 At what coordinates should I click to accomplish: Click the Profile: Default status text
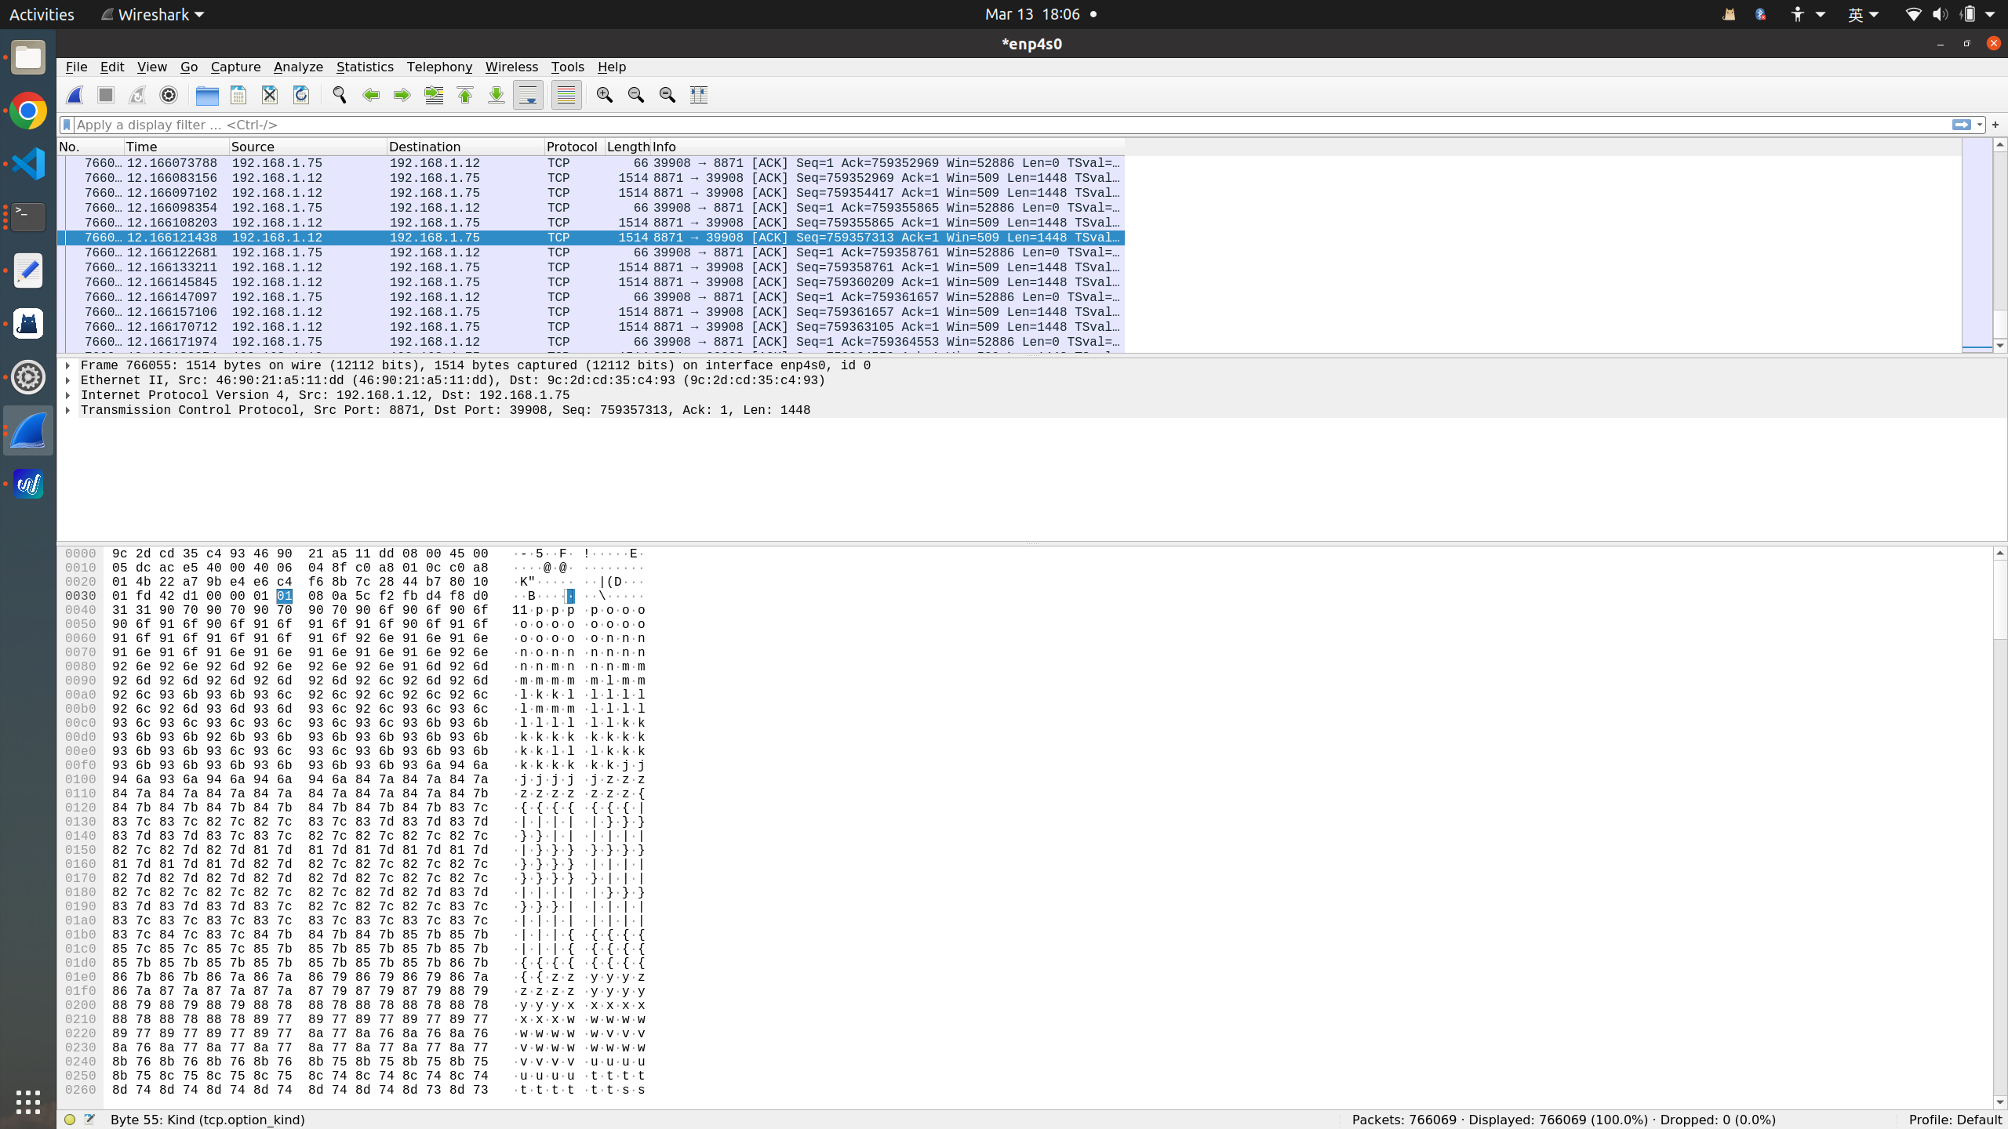[x=1955, y=1120]
